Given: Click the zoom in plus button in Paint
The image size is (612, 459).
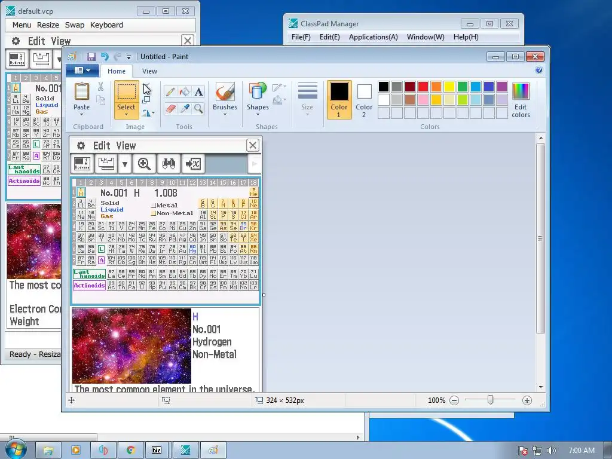Looking at the screenshot, I should pos(527,400).
